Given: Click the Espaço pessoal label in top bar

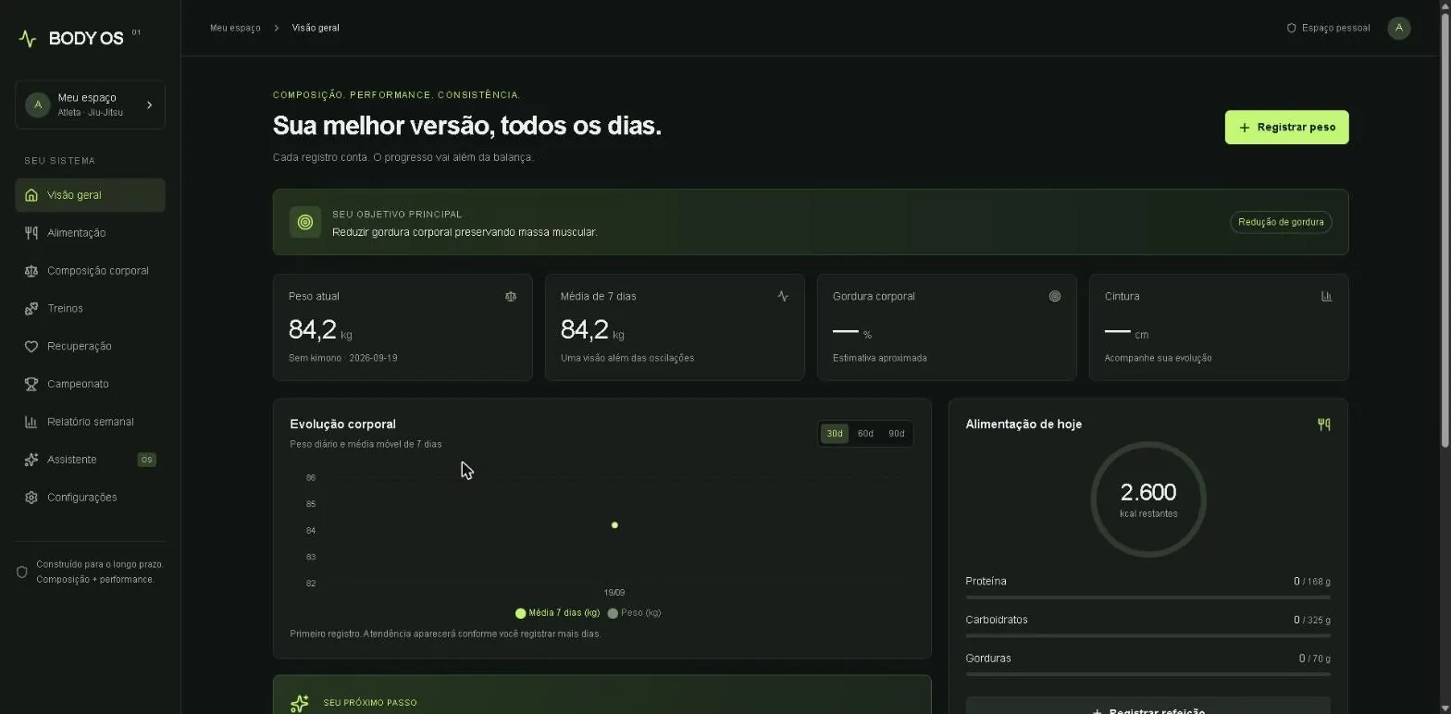Looking at the screenshot, I should point(1335,28).
